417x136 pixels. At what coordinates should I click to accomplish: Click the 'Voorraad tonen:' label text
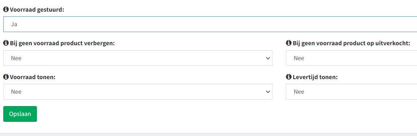(x=32, y=77)
